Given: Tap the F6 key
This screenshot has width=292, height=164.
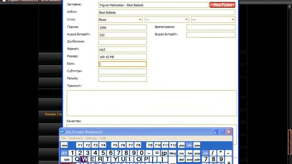Looking at the screenshot, I should (x=123, y=145).
